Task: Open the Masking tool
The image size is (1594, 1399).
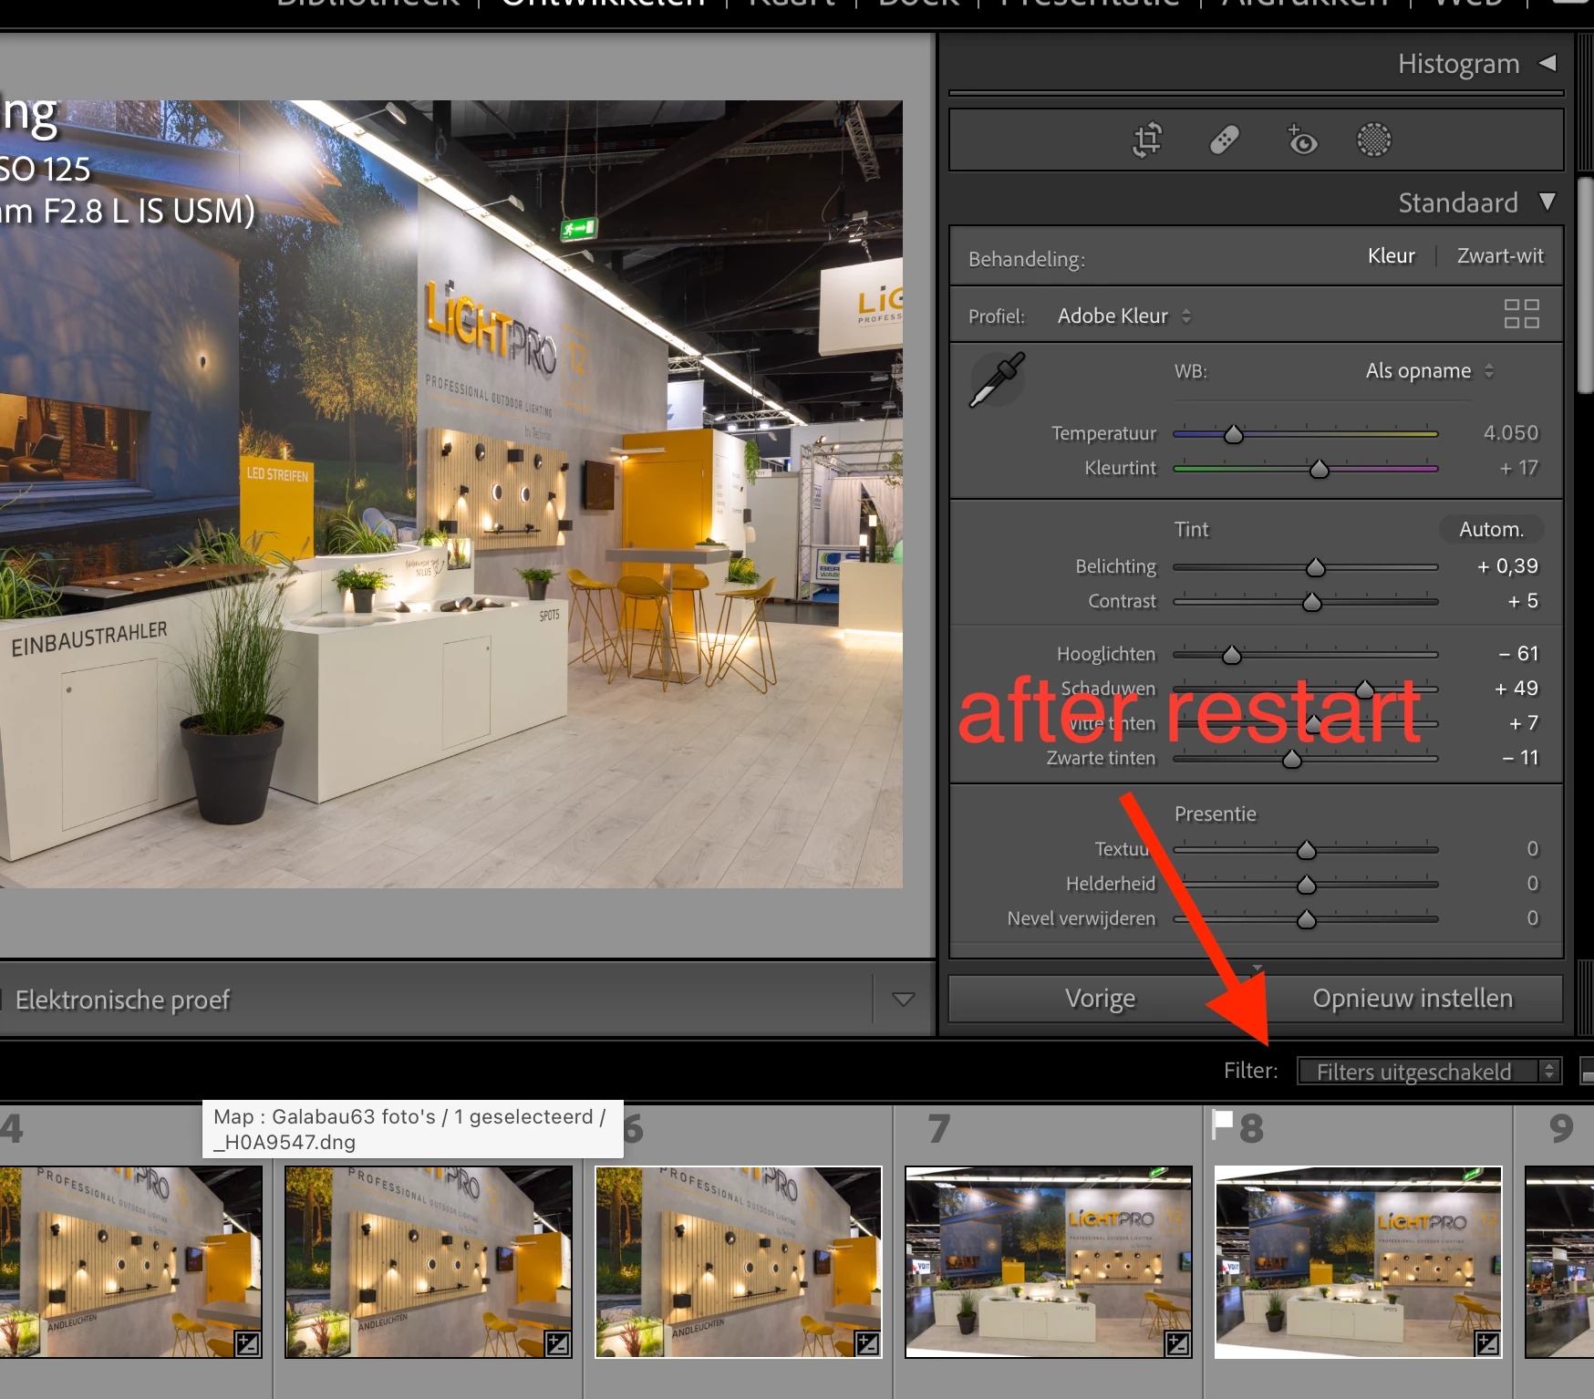Action: [x=1374, y=140]
